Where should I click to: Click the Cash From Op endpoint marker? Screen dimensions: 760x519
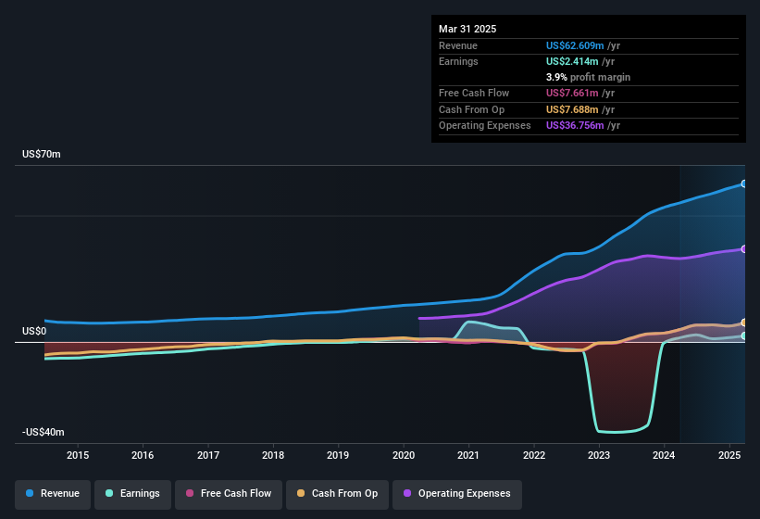744,323
